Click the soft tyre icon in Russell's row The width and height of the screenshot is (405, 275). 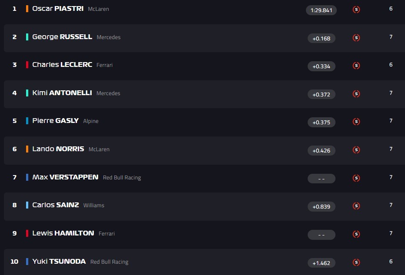[356, 38]
